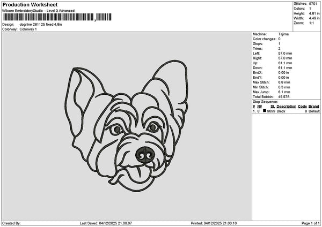The height and width of the screenshot is (227, 322).
Task: Click the stitch count 9699 in stop sequence
Action: [271, 111]
